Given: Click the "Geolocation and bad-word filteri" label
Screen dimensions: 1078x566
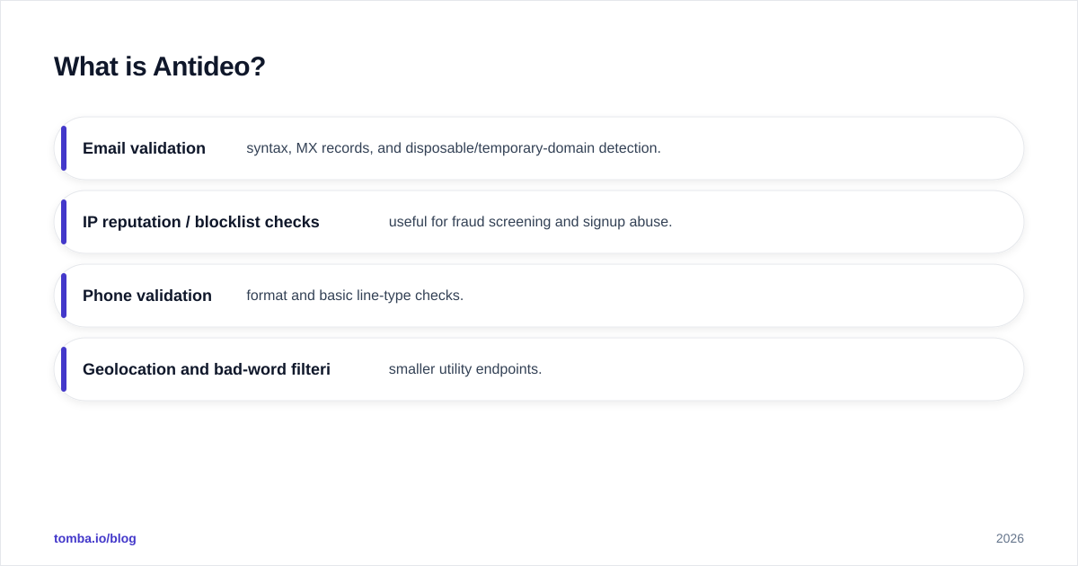Looking at the screenshot, I should (207, 369).
